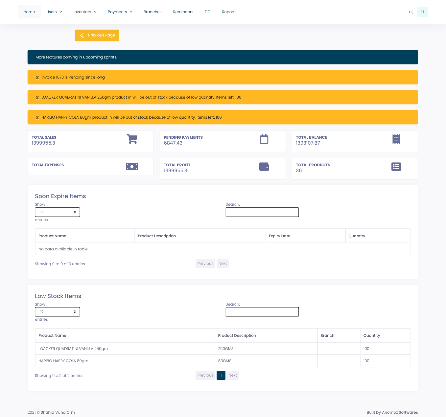Open the Inventory dropdown menu

click(85, 12)
